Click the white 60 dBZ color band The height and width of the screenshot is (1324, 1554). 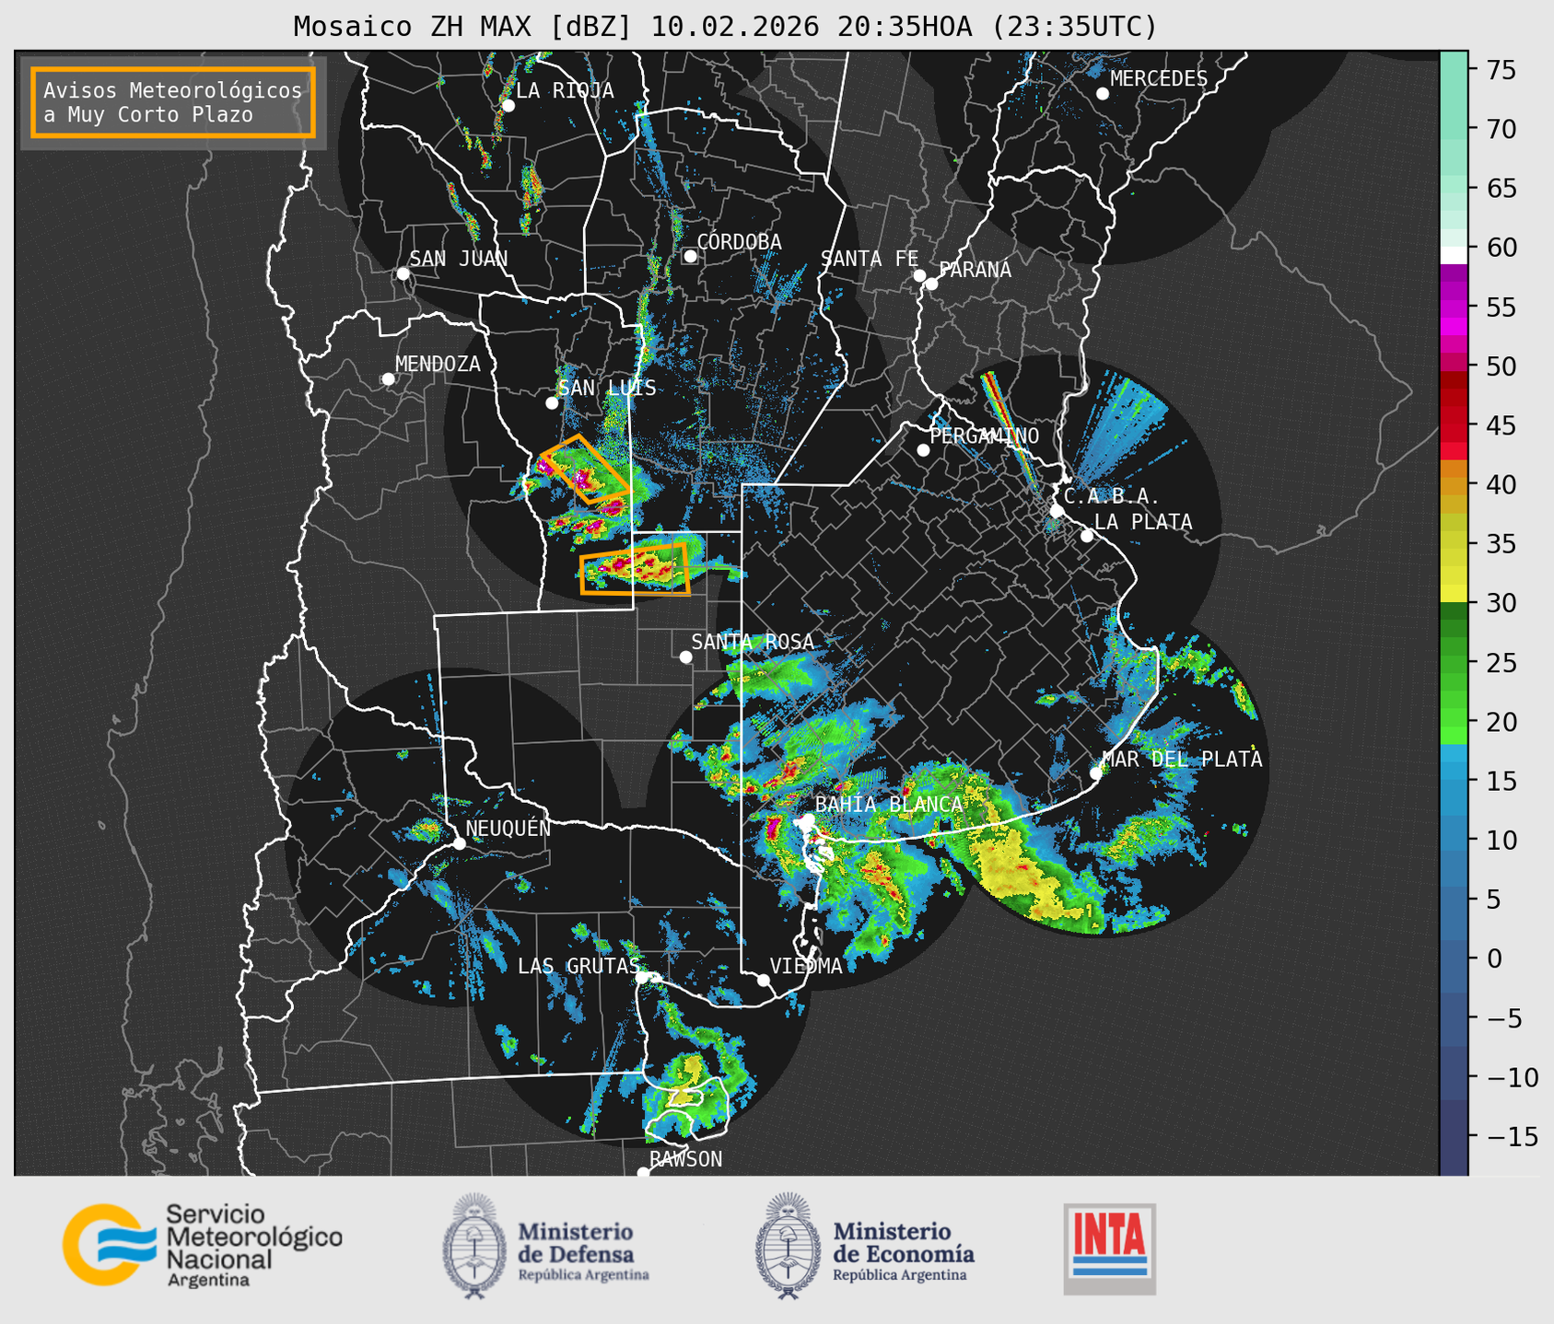click(x=1454, y=255)
